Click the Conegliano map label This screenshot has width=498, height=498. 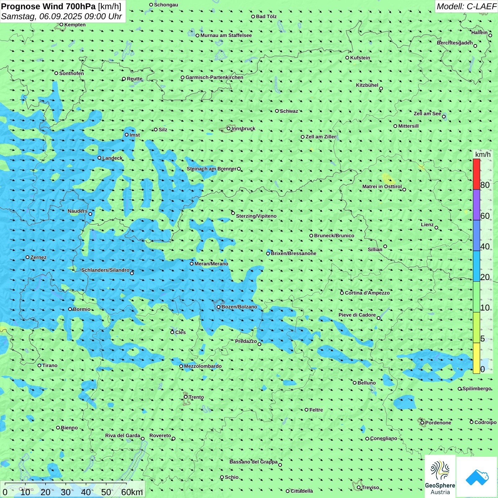[x=383, y=438]
